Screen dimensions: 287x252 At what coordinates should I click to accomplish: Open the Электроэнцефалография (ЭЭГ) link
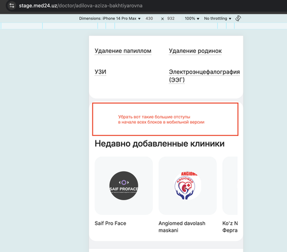[204, 76]
